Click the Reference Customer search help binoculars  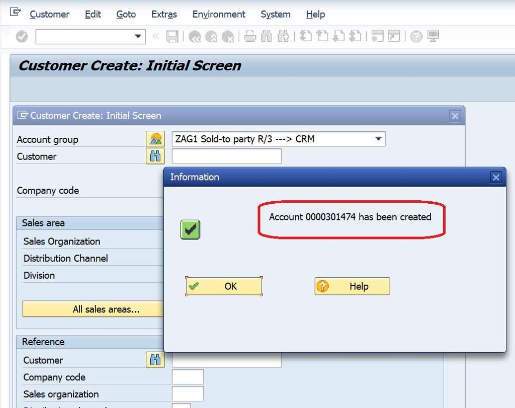(x=154, y=360)
